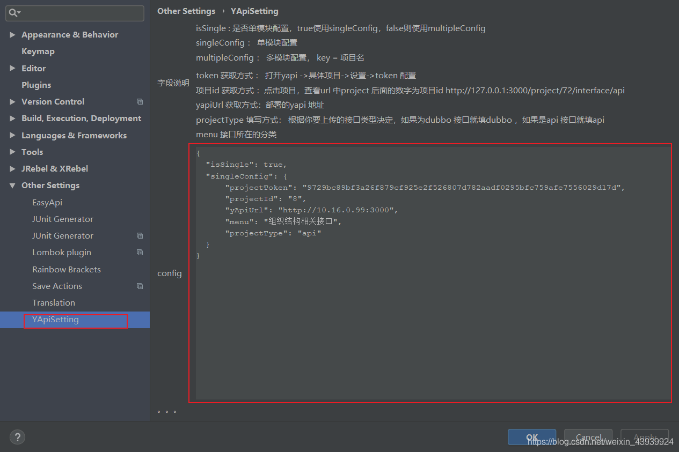Image resolution: width=679 pixels, height=452 pixels.
Task: Click the copy icon beside Save Actions
Action: pos(140,286)
